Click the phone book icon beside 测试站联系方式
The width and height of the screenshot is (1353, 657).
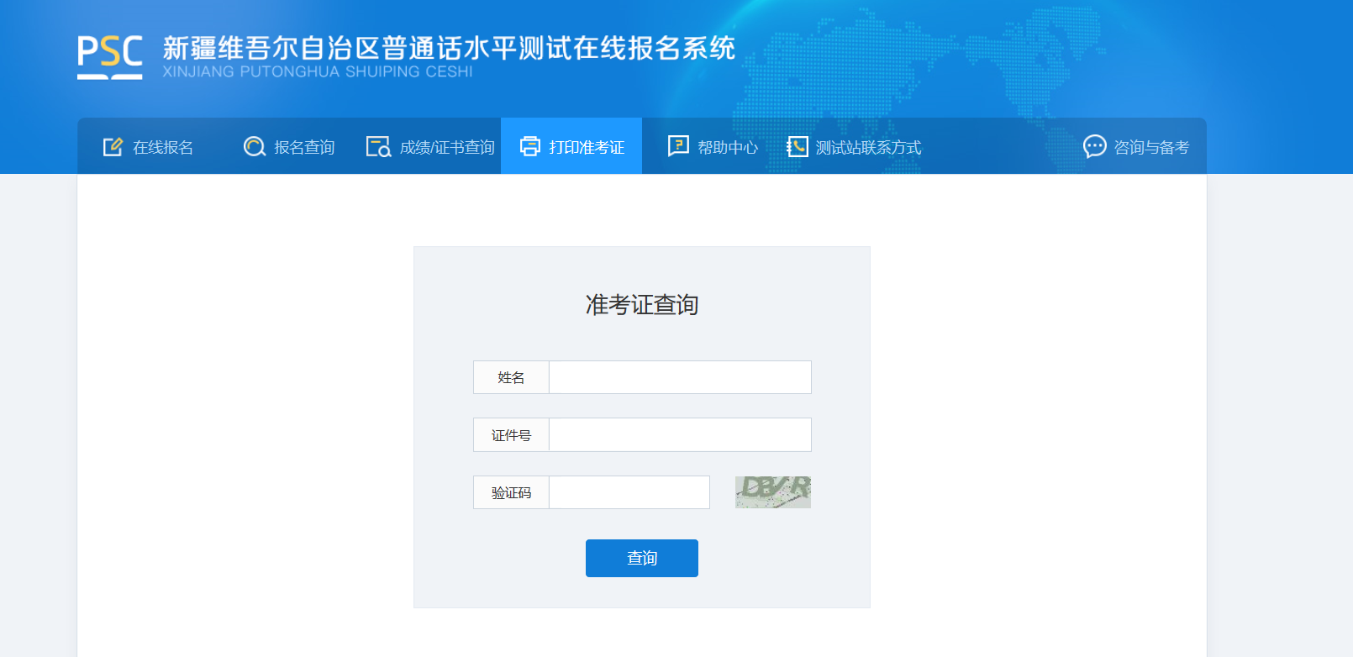pos(798,147)
